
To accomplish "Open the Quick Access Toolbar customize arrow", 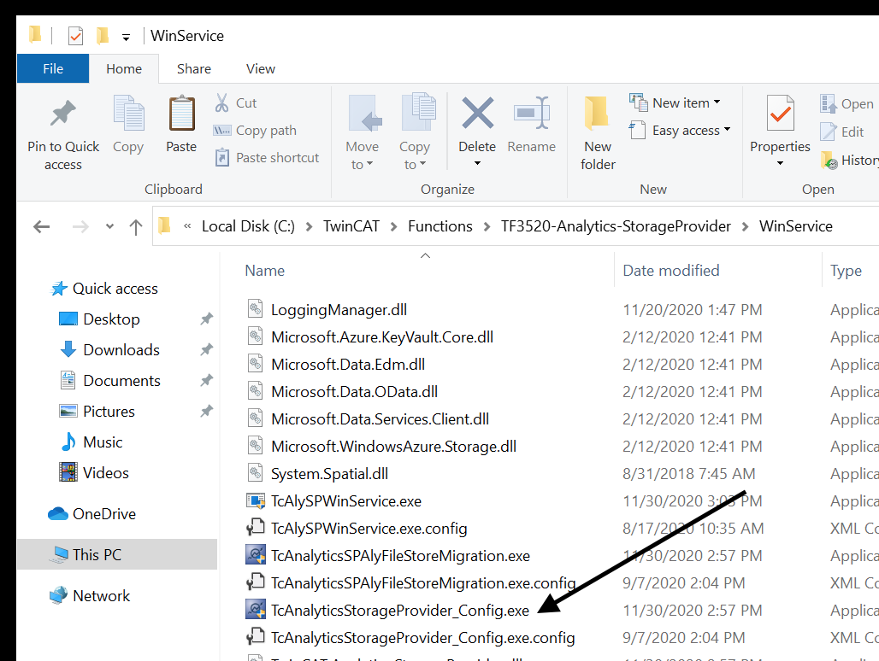I will click(127, 38).
